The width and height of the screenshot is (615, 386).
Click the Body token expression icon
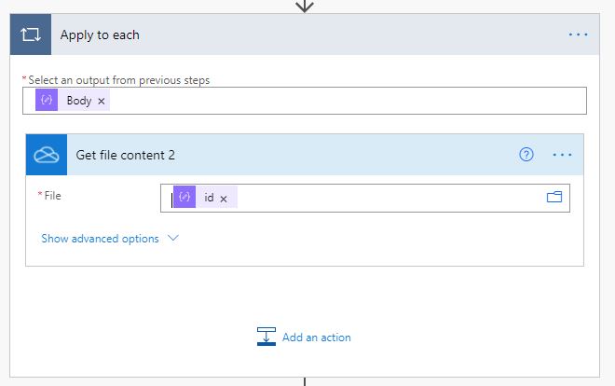47,100
